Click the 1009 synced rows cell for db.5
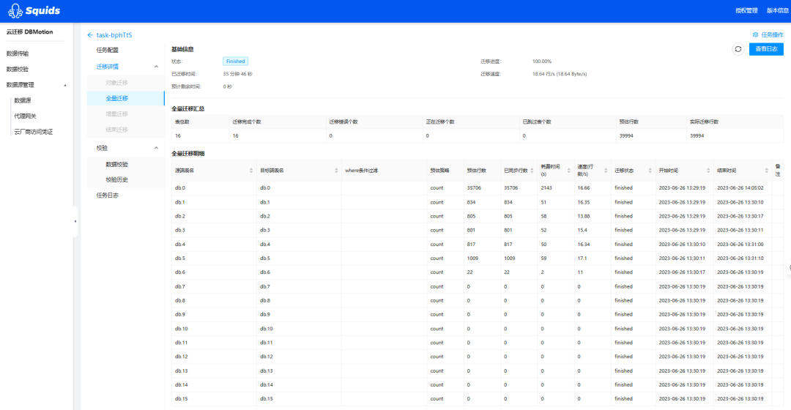The width and height of the screenshot is (791, 410). 510,258
